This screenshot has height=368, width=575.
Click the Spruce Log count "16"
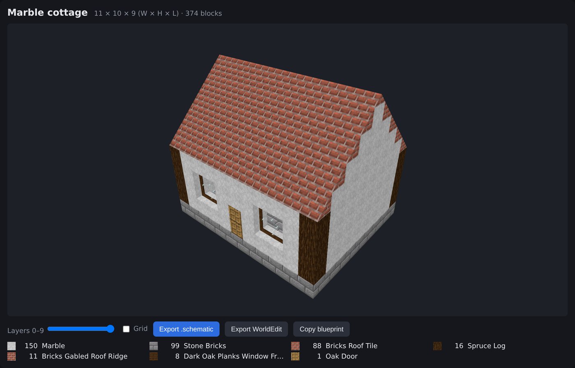(459, 346)
